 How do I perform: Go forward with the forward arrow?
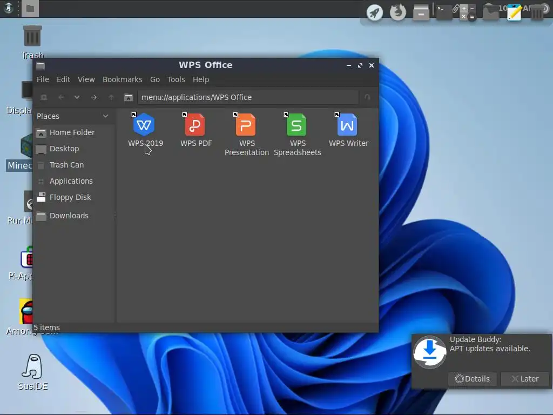click(93, 97)
